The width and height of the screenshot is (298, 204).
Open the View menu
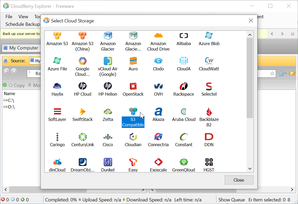pos(23,17)
